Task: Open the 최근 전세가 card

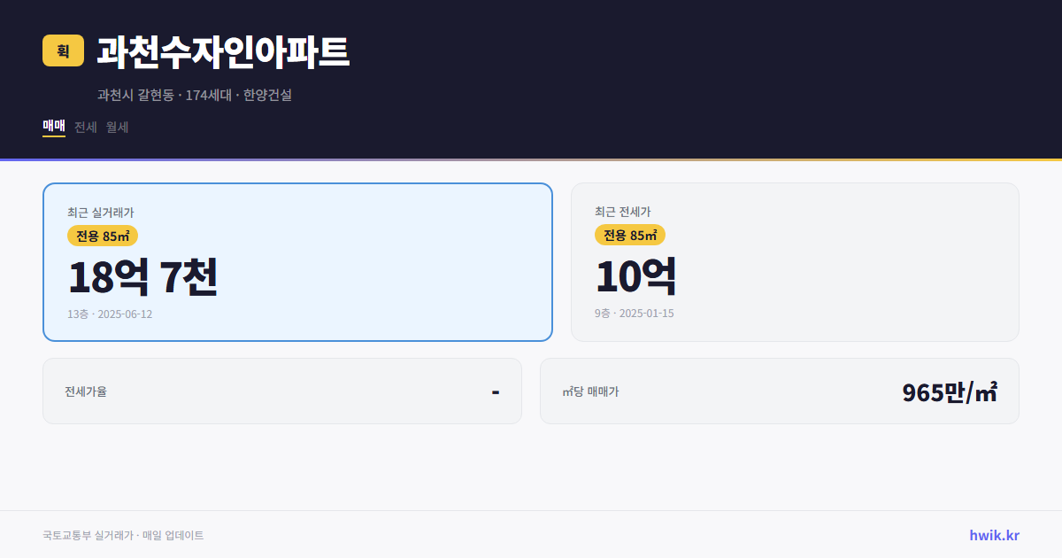Action: click(795, 261)
